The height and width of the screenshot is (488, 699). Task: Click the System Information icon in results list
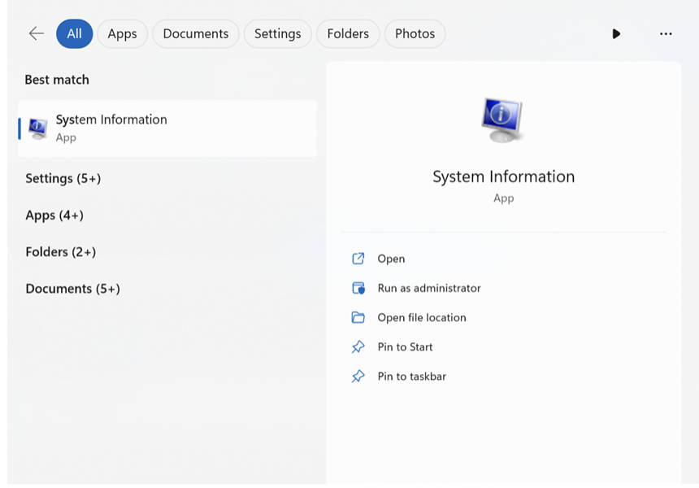(x=38, y=129)
